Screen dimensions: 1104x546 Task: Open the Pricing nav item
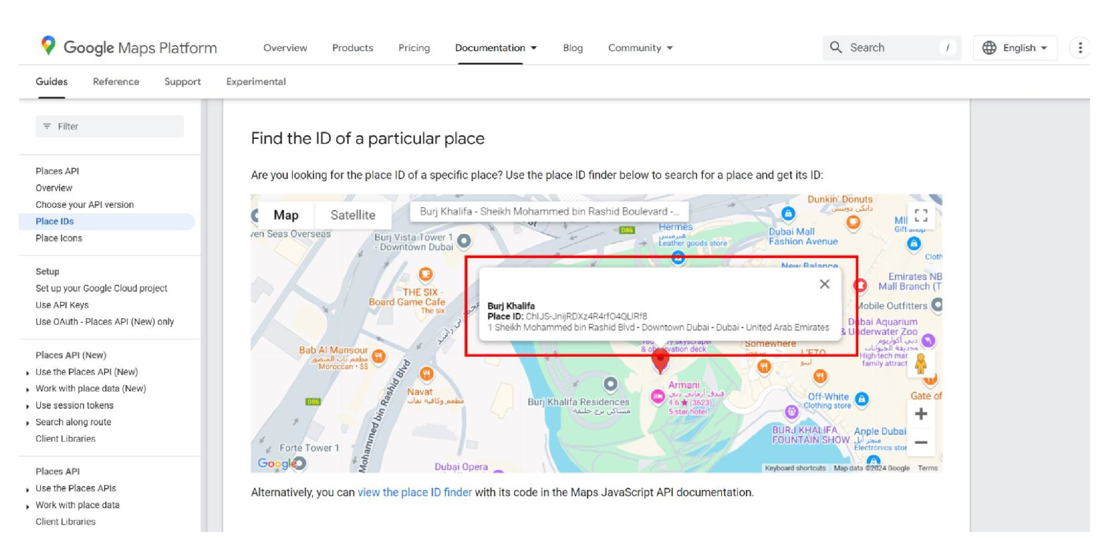[414, 48]
